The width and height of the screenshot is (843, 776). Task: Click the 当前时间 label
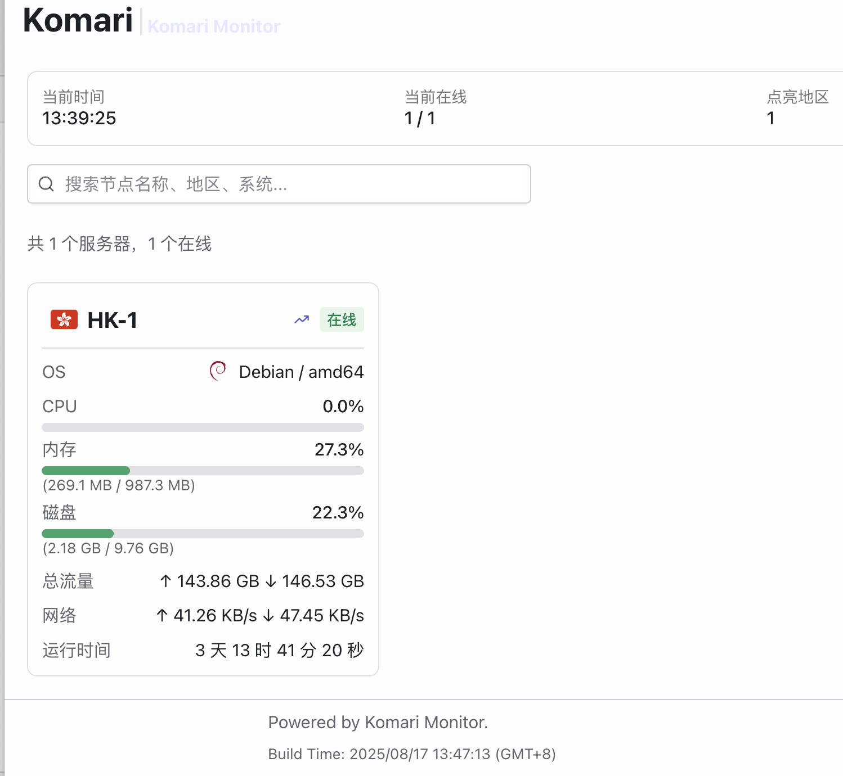pos(74,97)
